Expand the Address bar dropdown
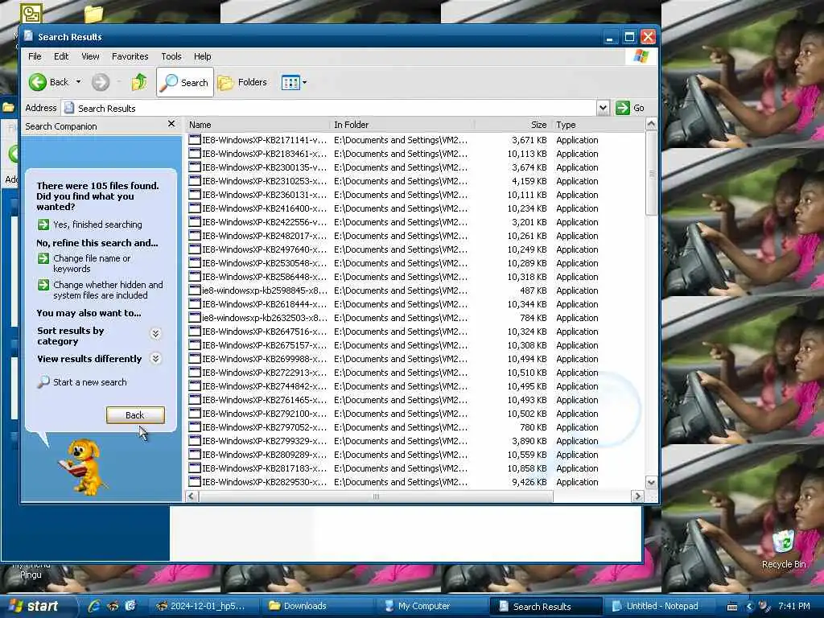This screenshot has width=824, height=618. click(x=603, y=109)
